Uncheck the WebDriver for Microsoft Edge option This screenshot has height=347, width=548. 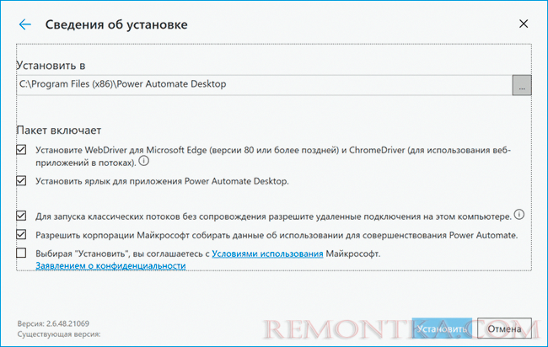point(21,150)
